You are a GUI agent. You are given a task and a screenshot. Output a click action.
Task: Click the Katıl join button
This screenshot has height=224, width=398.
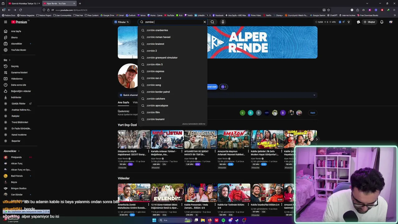[x=313, y=113]
